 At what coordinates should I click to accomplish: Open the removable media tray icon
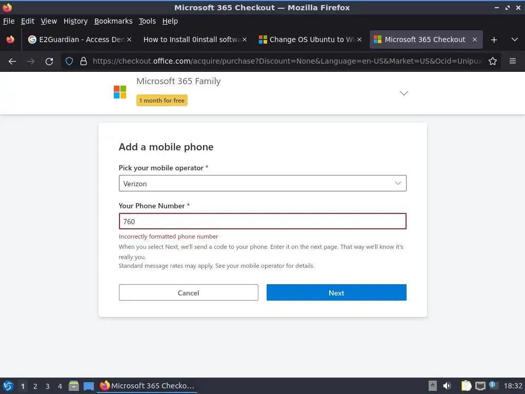tap(433, 386)
